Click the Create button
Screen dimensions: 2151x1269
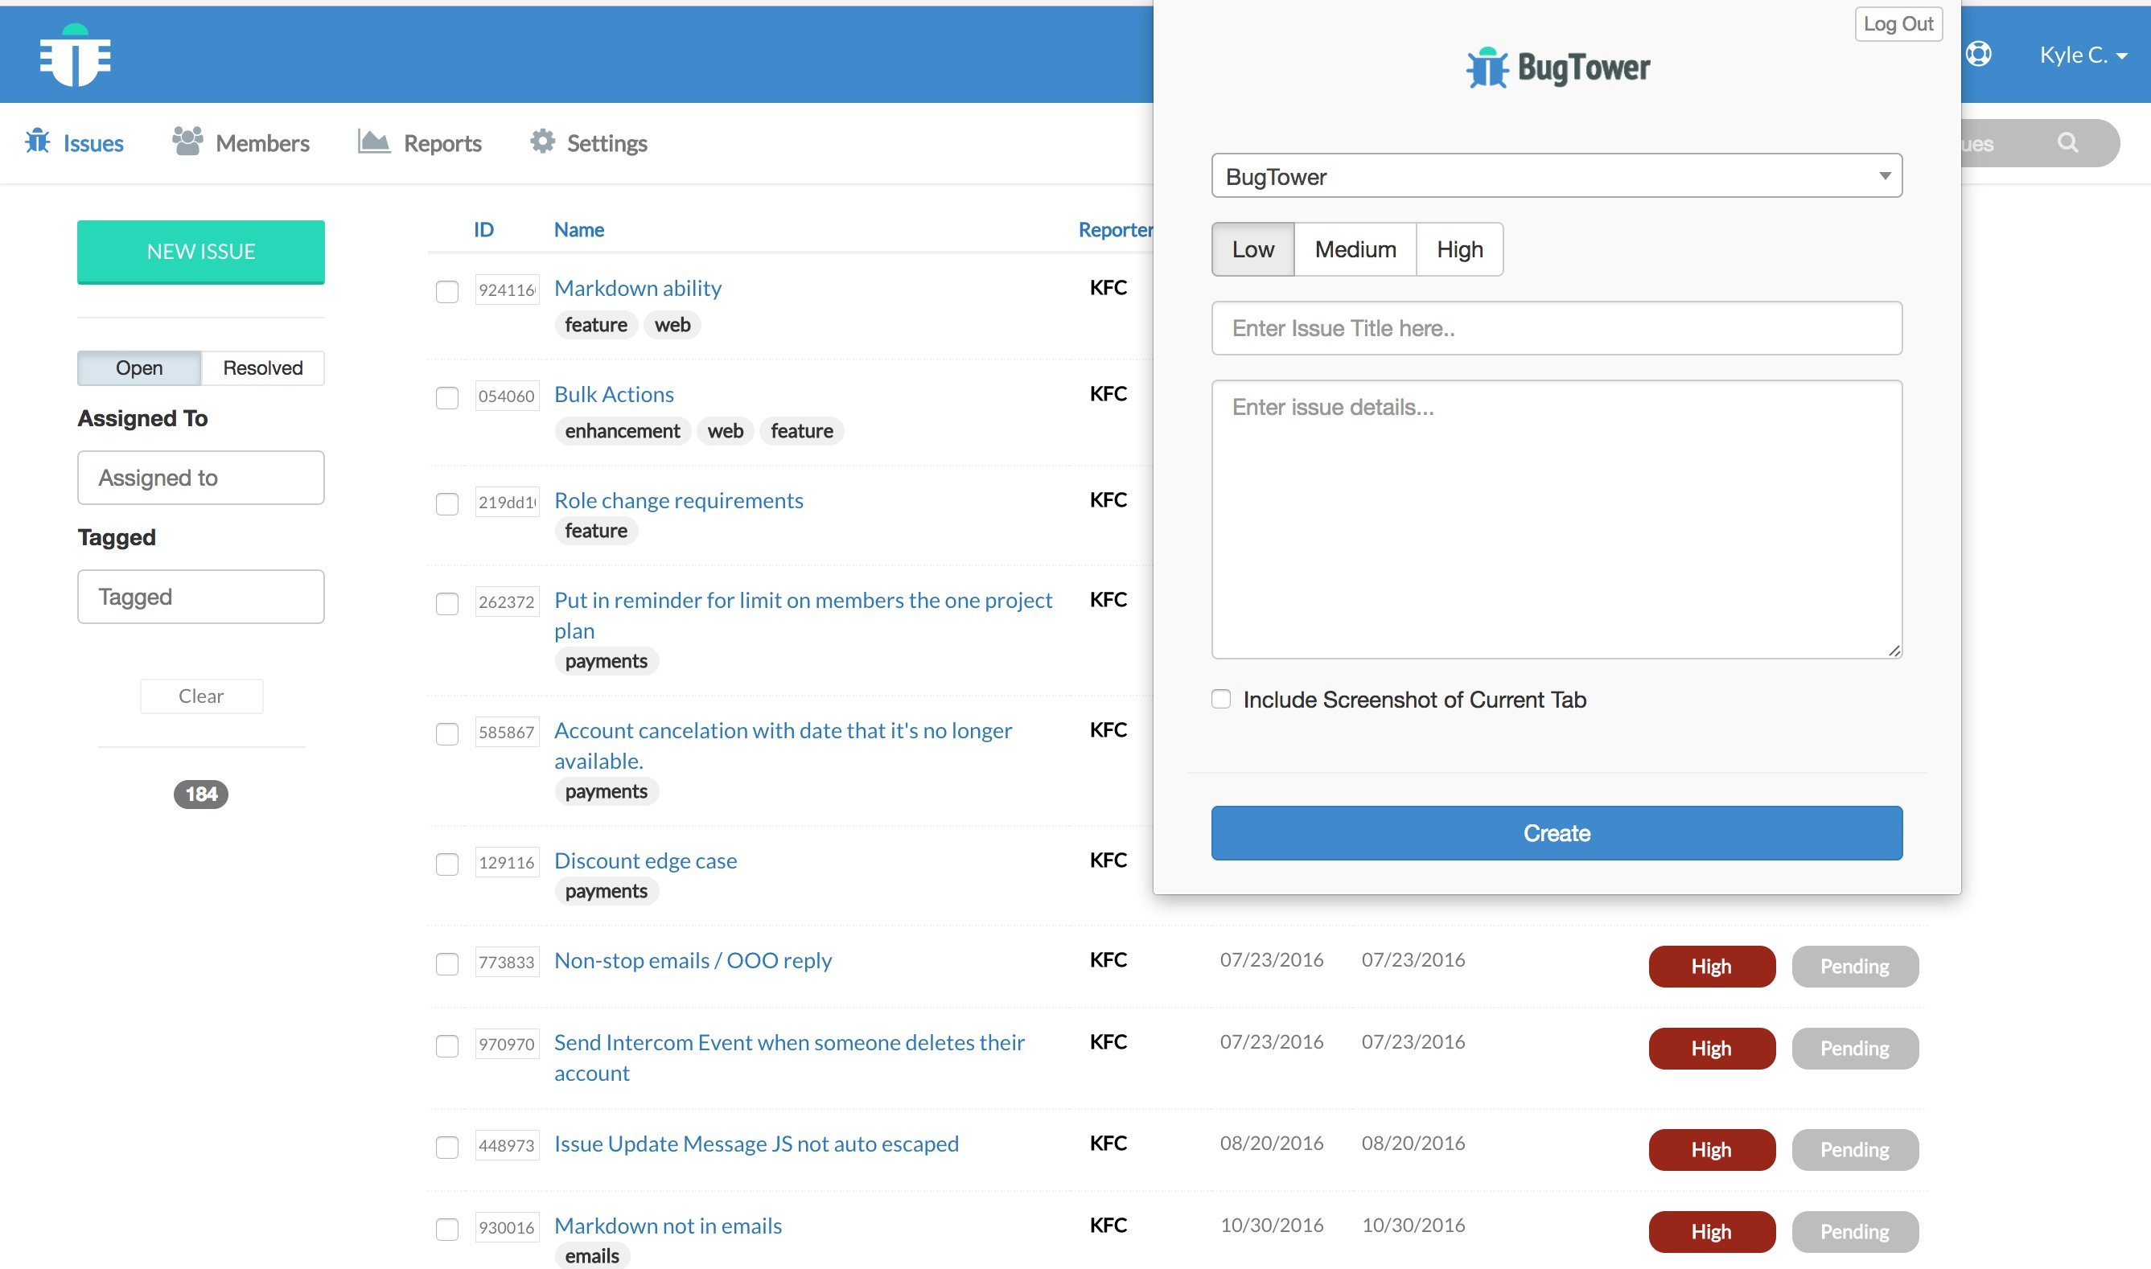1557,833
